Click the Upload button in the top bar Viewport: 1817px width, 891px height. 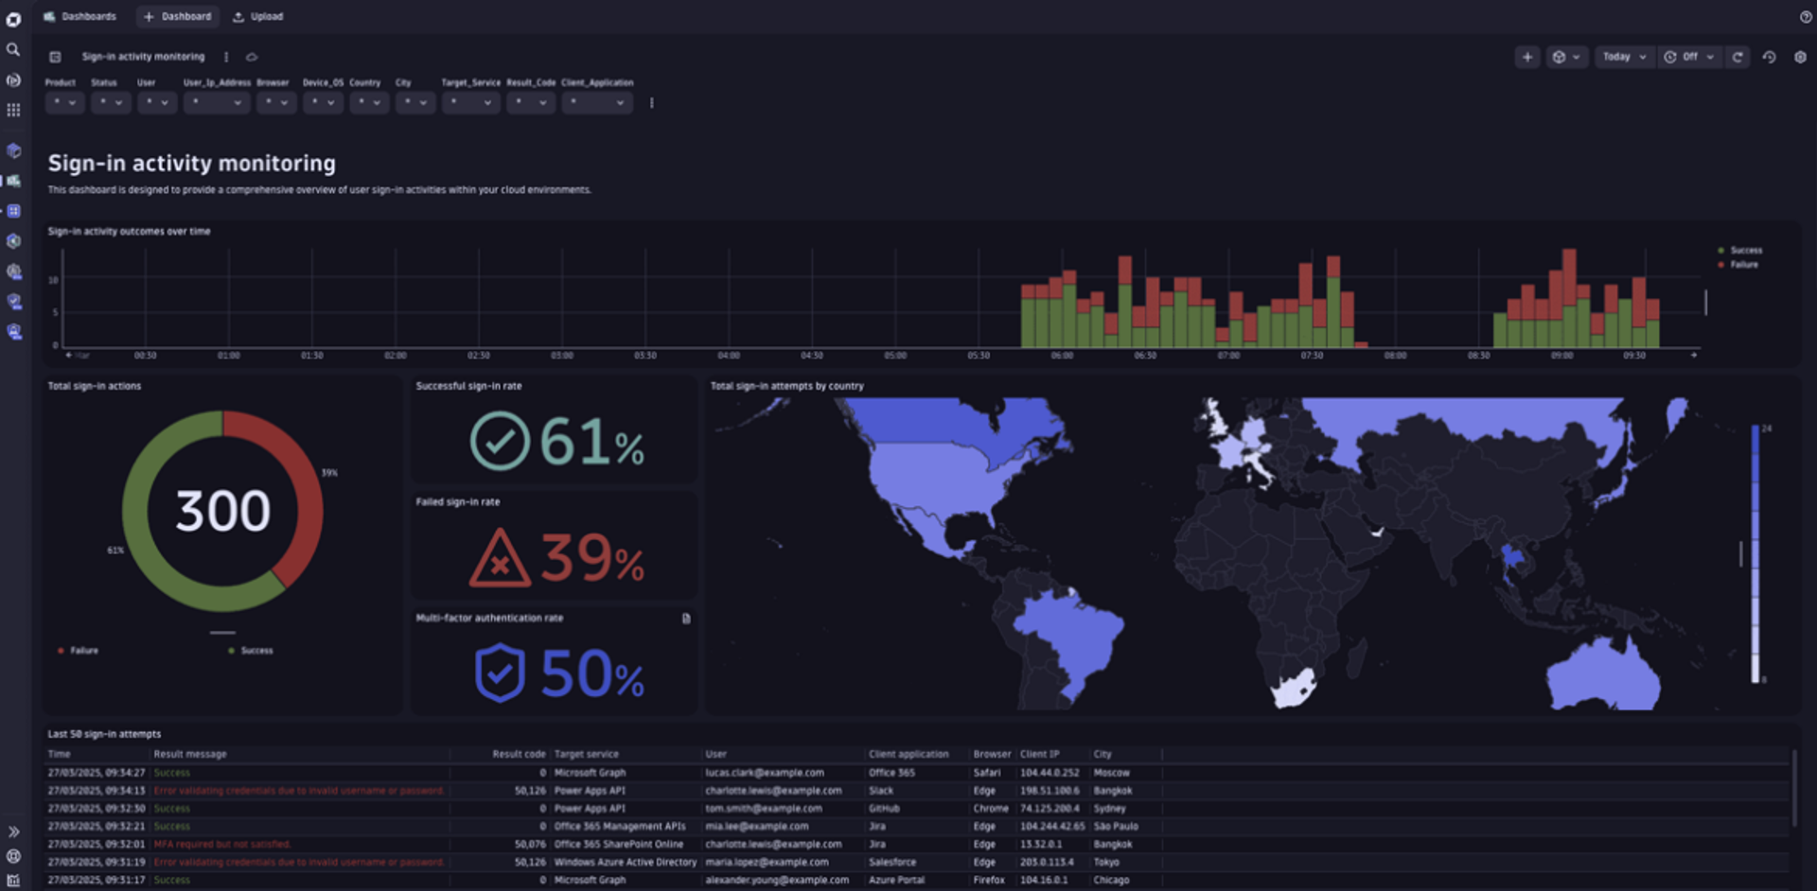[x=257, y=16]
